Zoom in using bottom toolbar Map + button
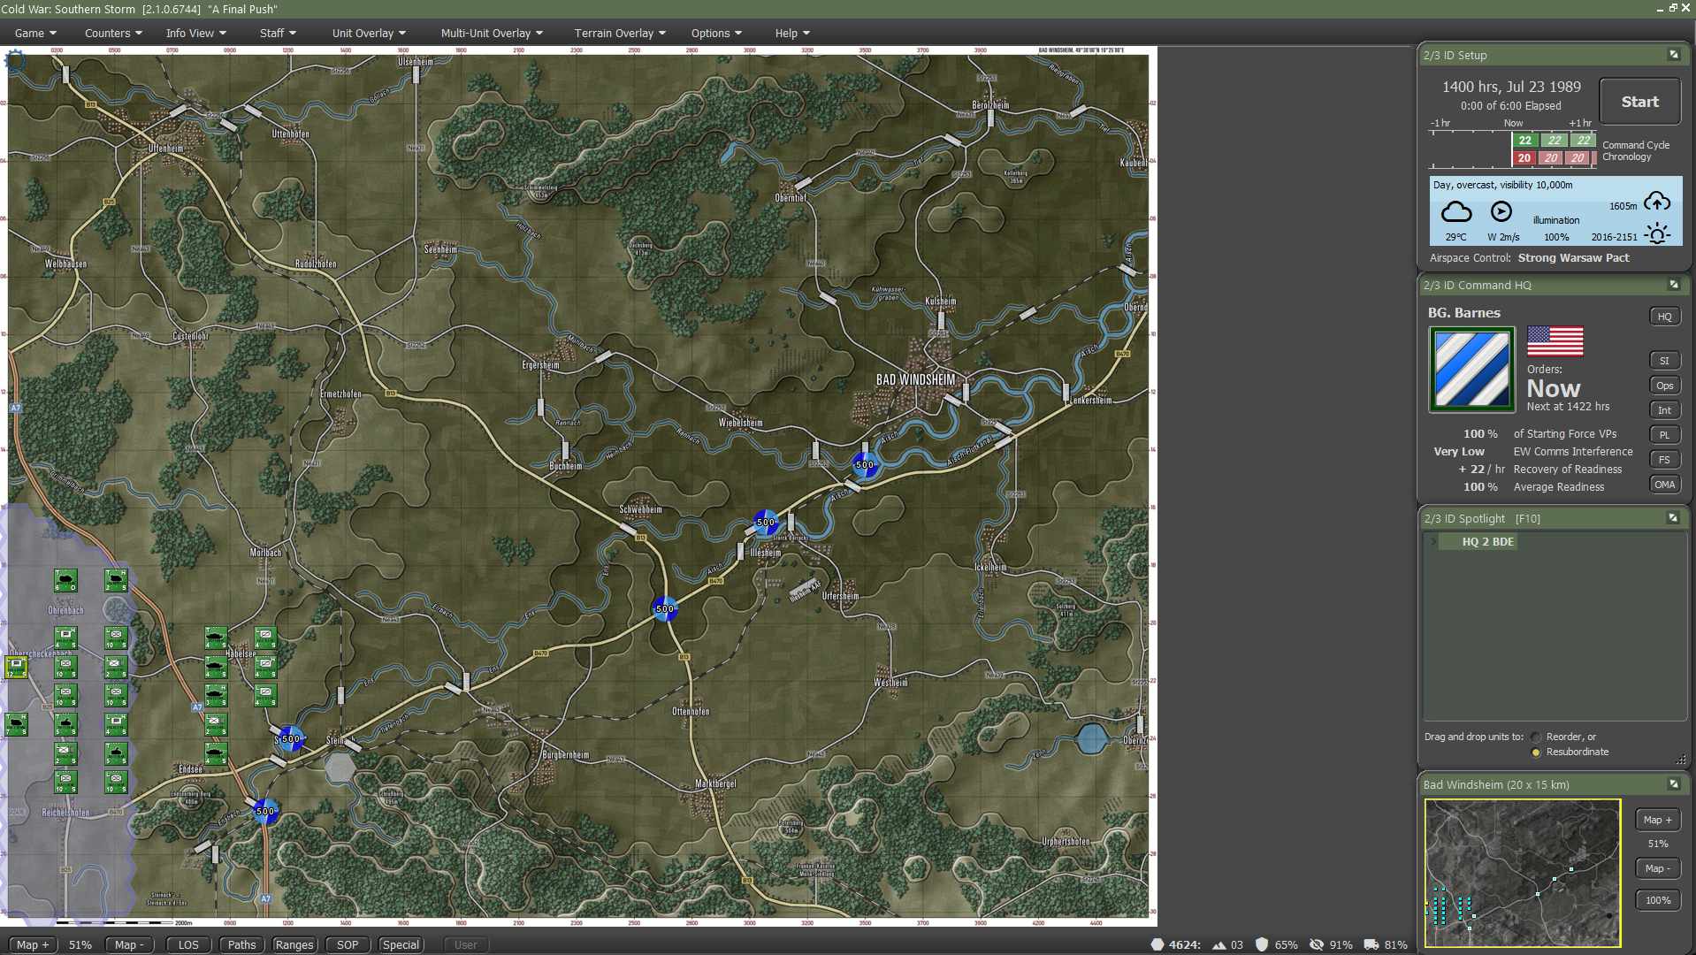This screenshot has height=955, width=1696. [x=33, y=944]
